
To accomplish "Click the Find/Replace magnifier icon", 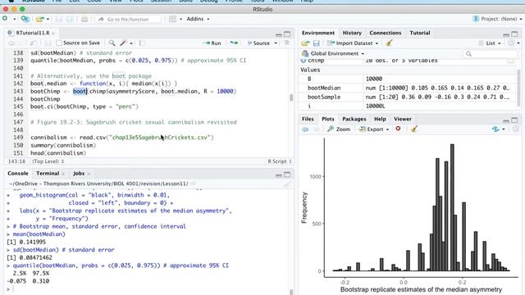I will tap(112, 43).
